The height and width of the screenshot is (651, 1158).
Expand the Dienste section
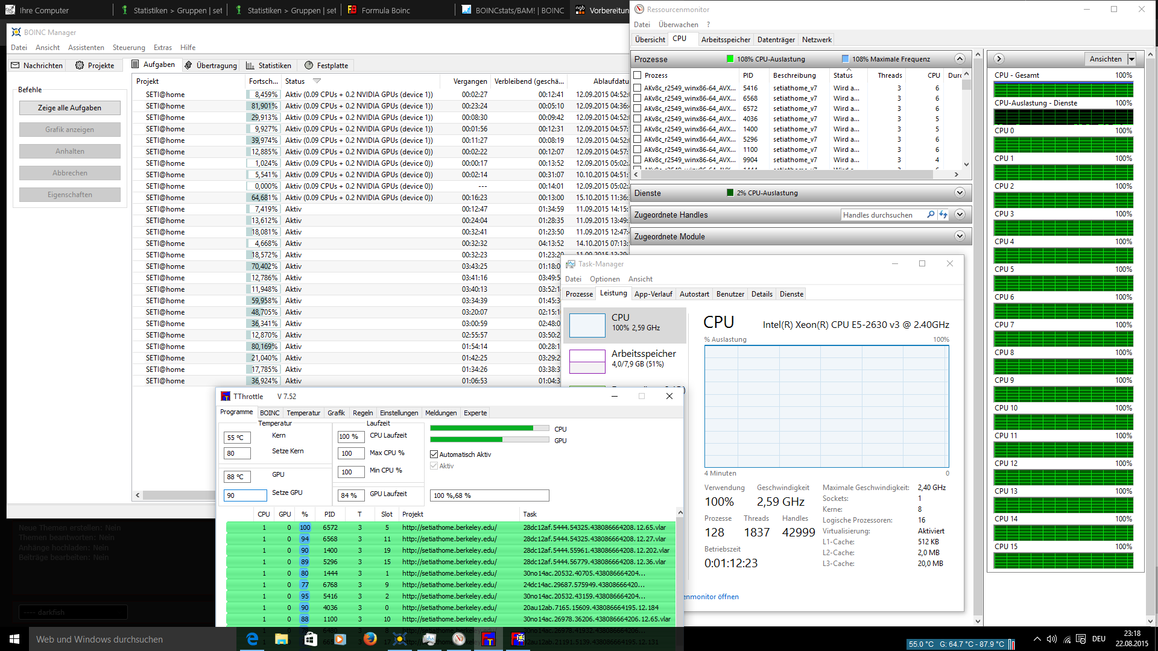960,193
